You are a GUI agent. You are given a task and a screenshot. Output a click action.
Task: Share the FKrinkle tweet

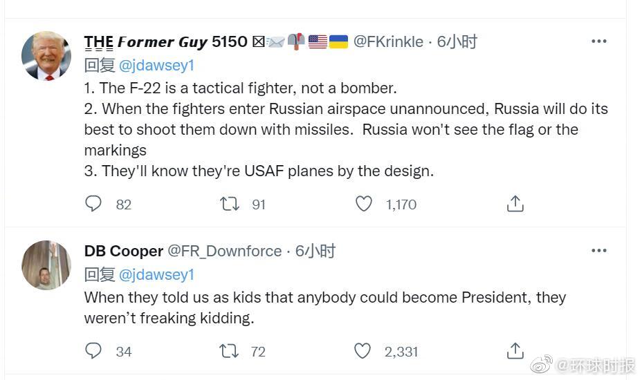click(515, 204)
